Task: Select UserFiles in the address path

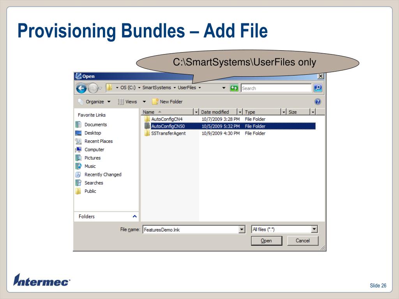Action: point(187,88)
